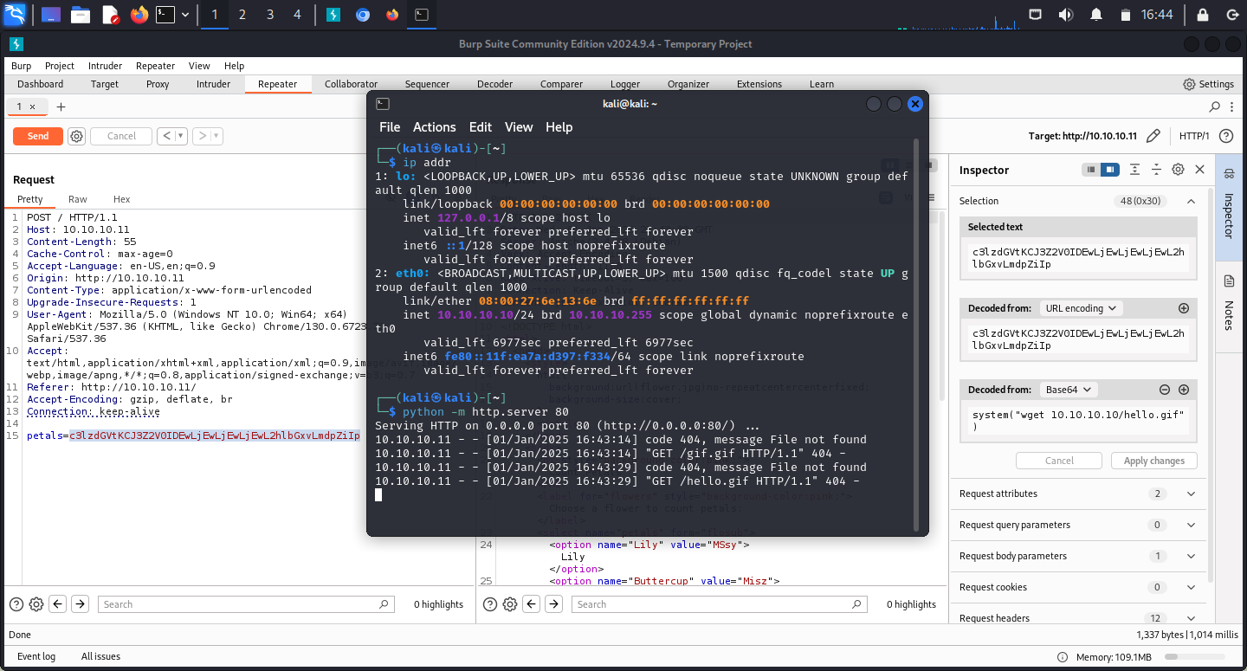Focus the Chromium window from the taskbar
The image size is (1247, 671).
point(363,15)
